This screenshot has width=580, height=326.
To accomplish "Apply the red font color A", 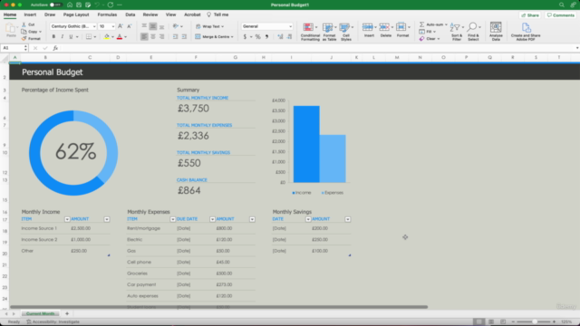I will tap(120, 36).
